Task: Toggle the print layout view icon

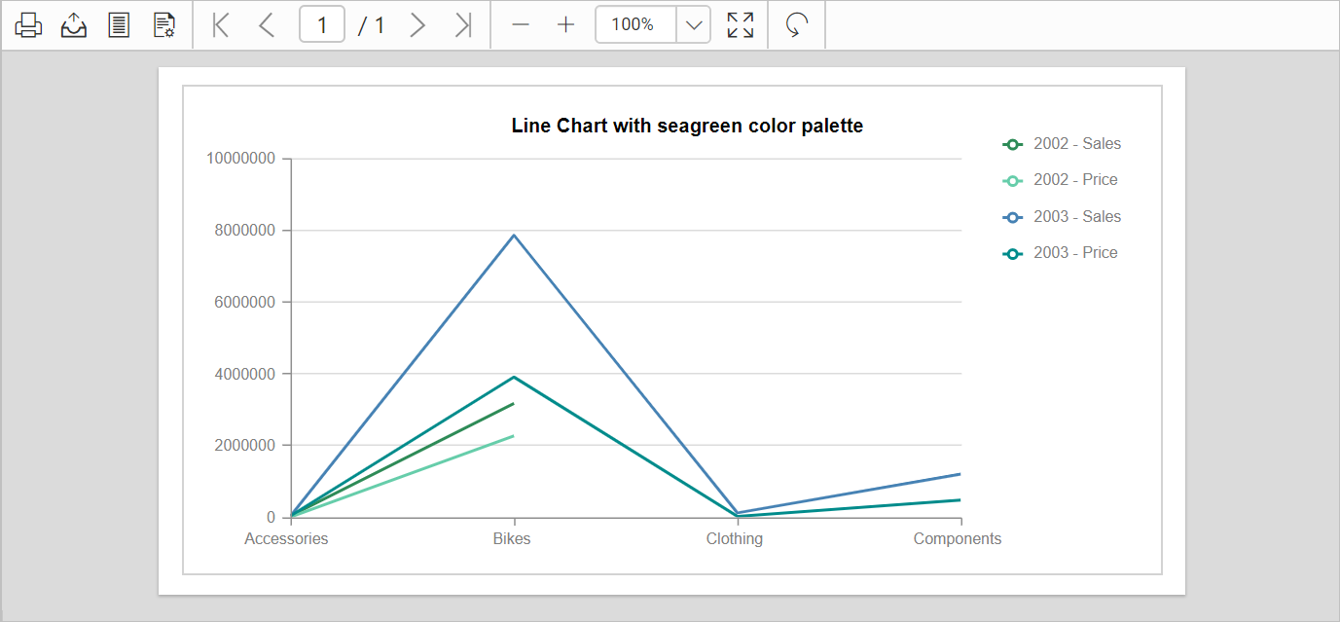Action: [x=119, y=25]
